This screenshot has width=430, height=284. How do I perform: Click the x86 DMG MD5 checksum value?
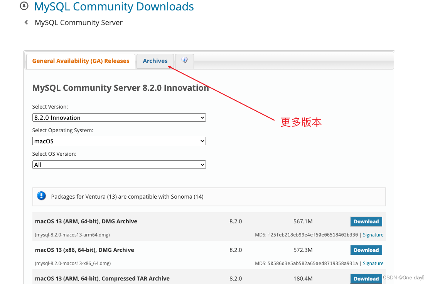pyautogui.click(x=313, y=263)
